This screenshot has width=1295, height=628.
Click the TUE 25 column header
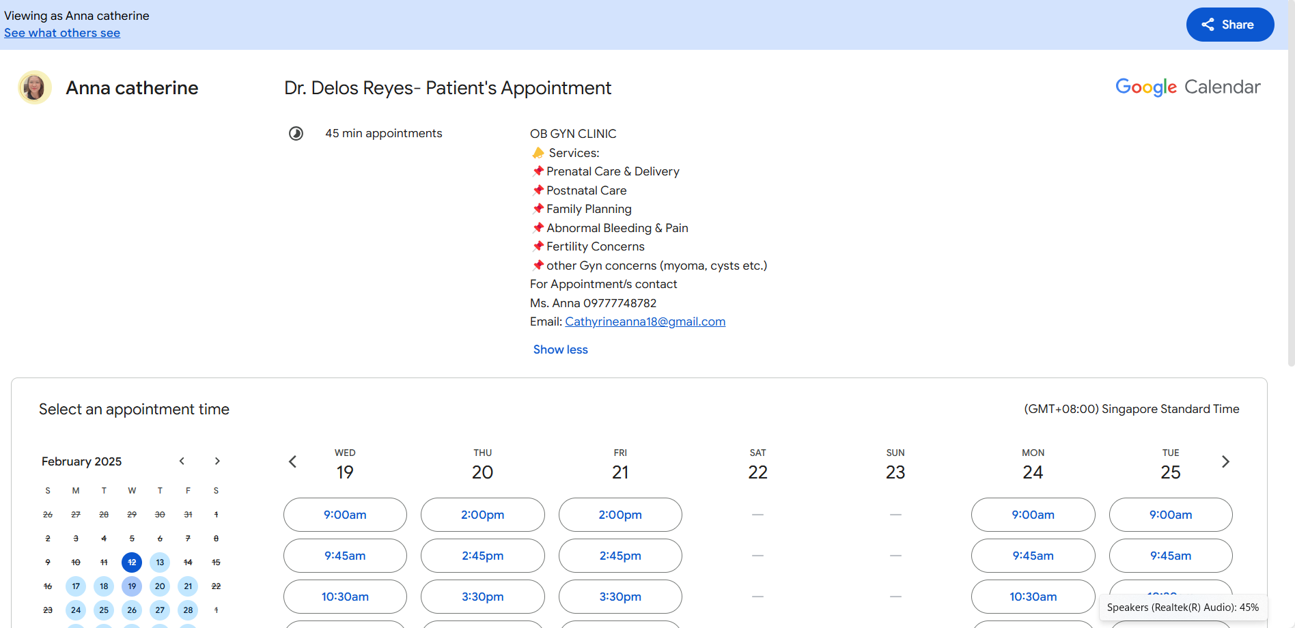[x=1171, y=465]
